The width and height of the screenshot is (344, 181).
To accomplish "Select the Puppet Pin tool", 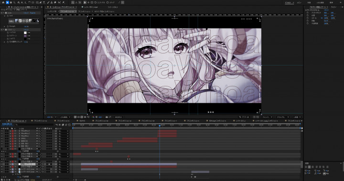I will (64, 2).
